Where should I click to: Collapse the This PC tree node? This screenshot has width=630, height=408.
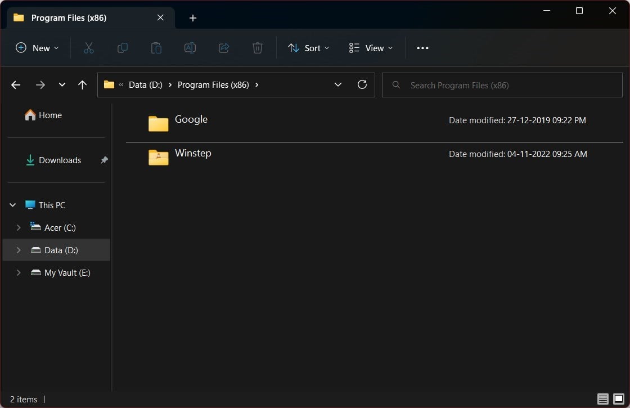coord(13,205)
